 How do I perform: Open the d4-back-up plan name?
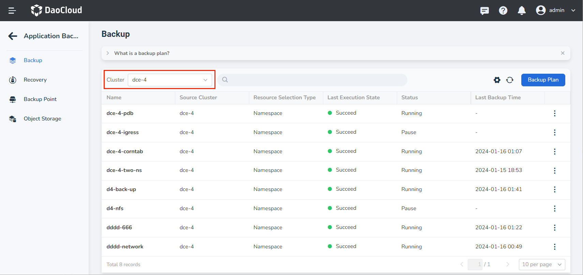[121, 189]
